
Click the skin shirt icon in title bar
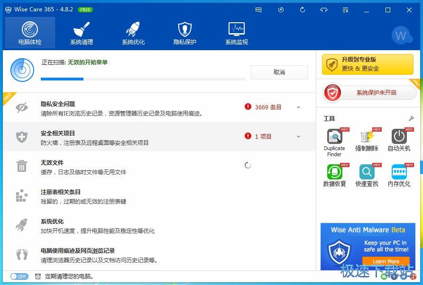(324, 10)
